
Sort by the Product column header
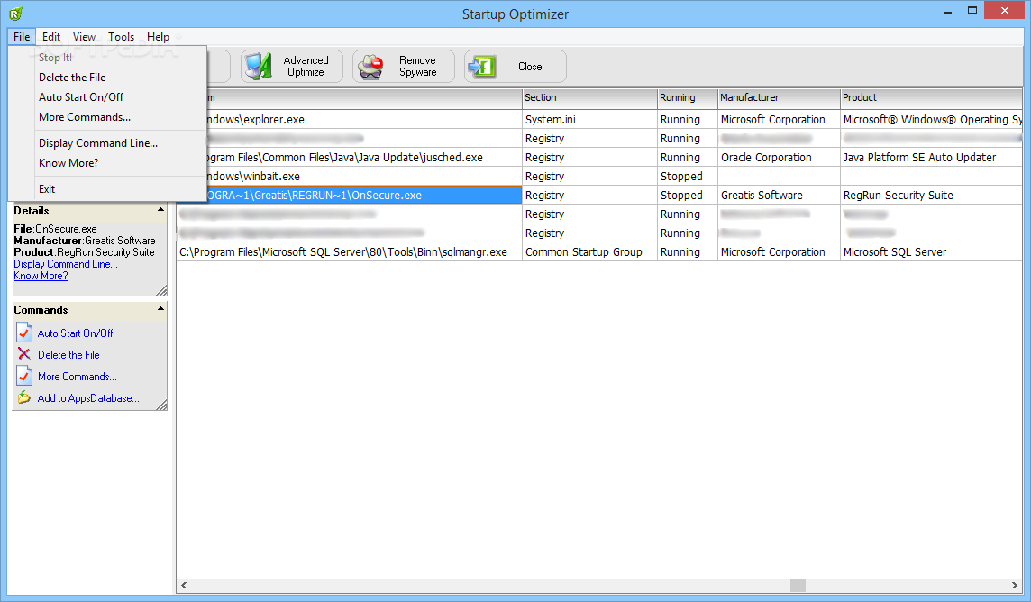pos(931,98)
